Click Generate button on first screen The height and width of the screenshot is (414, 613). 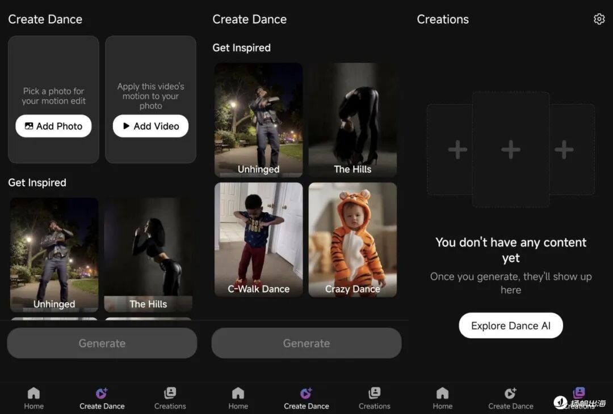pos(102,343)
